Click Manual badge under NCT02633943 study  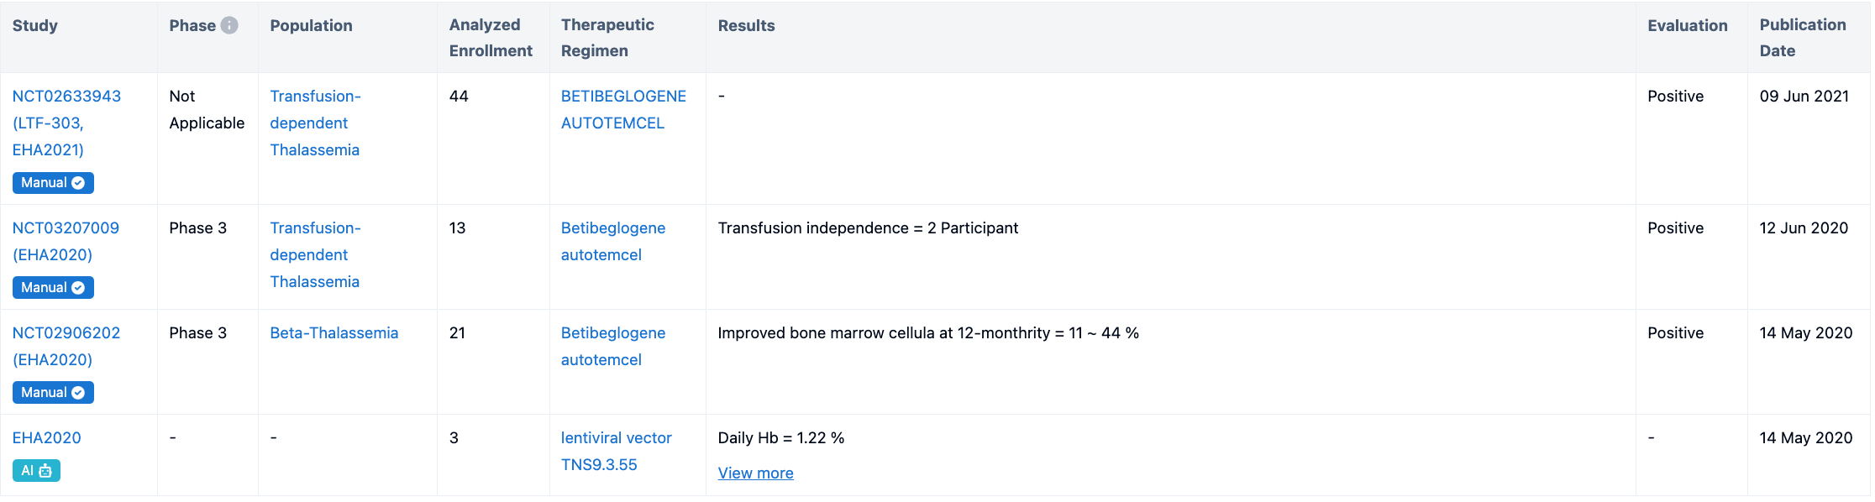(53, 183)
